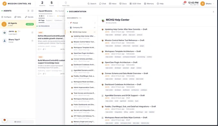Click the orange shield icon at bottom left
Screen dimensions: 218x126
click(x=4, y=120)
